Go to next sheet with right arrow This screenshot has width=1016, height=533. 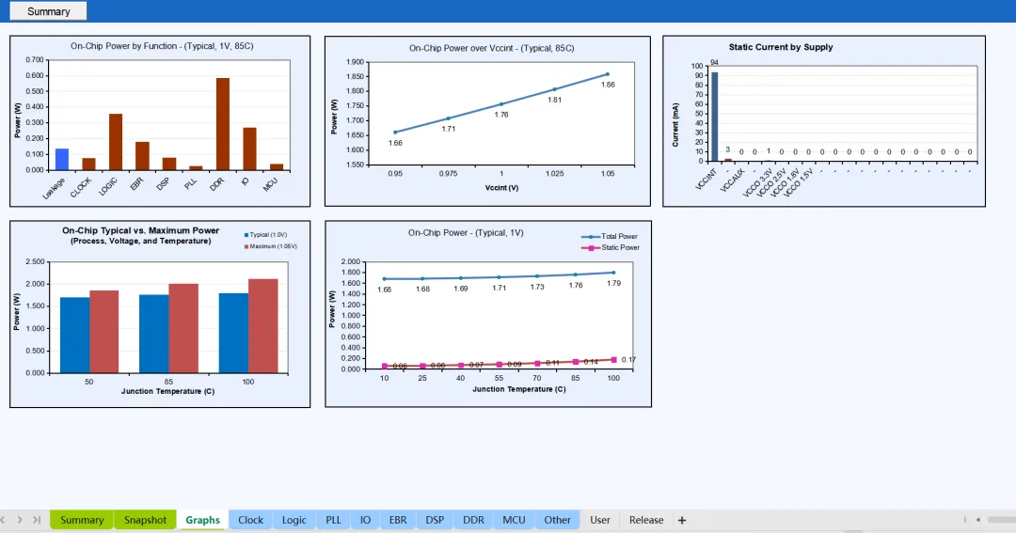tap(20, 520)
